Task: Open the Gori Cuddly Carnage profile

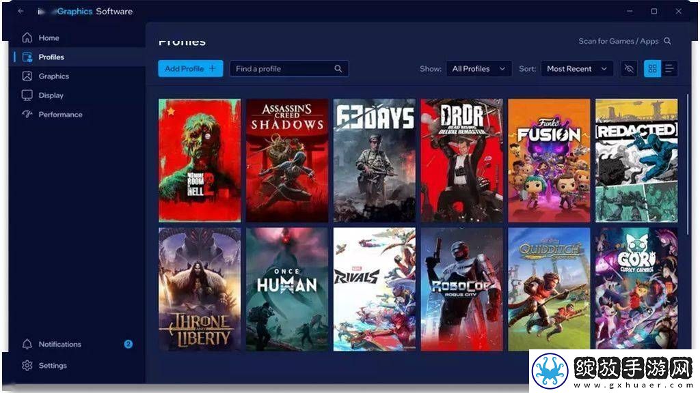Action: point(636,289)
